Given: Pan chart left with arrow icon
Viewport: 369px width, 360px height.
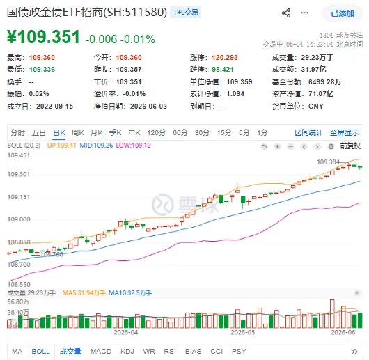Looking at the screenshot, I should coord(304,147).
